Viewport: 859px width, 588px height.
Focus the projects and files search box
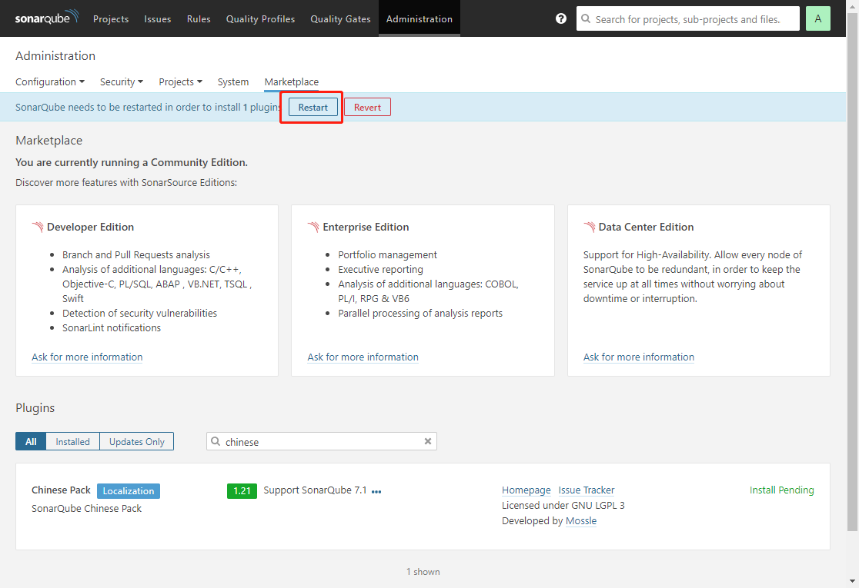coord(687,18)
